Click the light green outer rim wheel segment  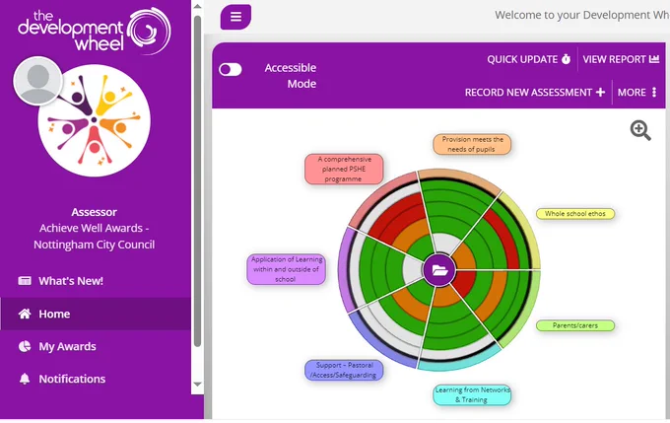526,315
